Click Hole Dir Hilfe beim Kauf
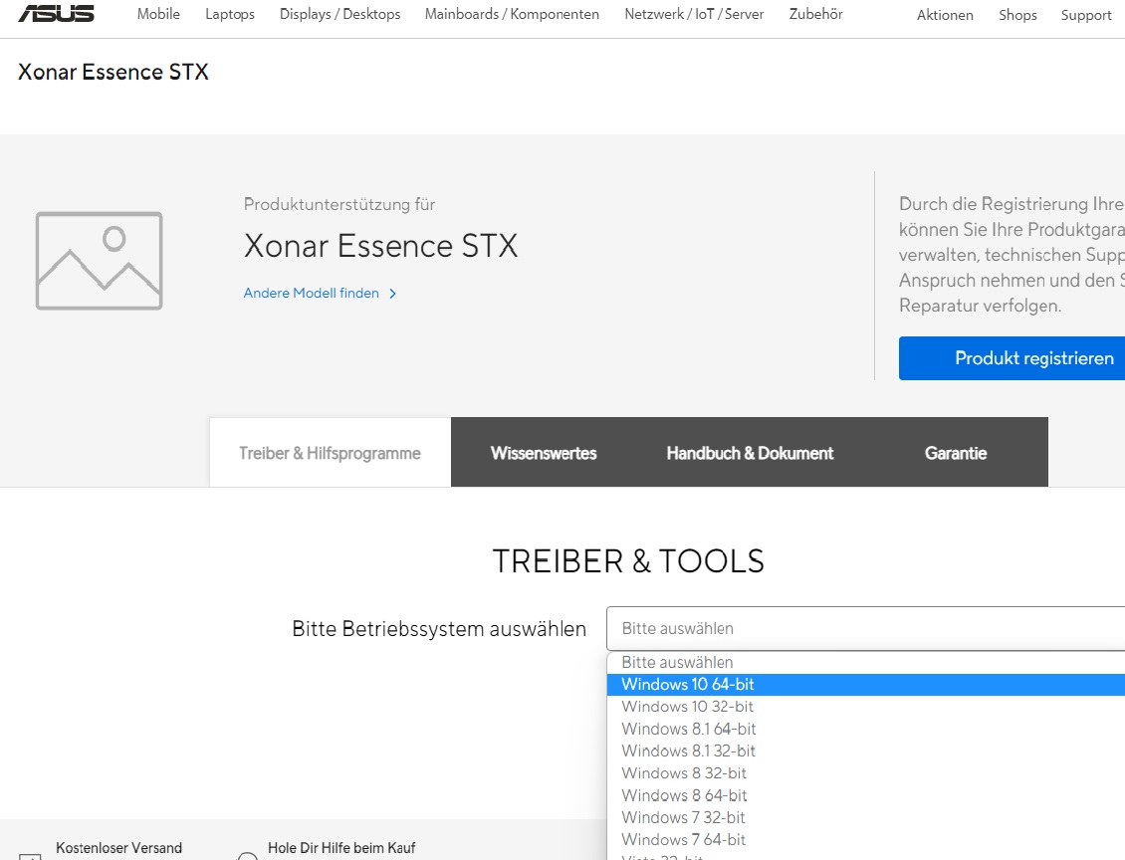Image resolution: width=1125 pixels, height=860 pixels. pos(341,848)
